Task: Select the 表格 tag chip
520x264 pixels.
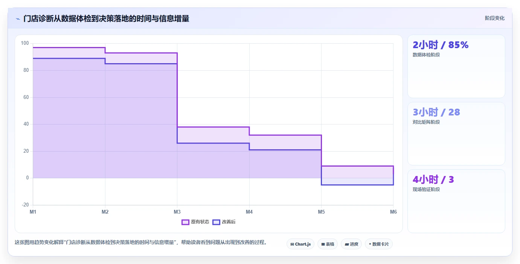Action: coord(328,244)
